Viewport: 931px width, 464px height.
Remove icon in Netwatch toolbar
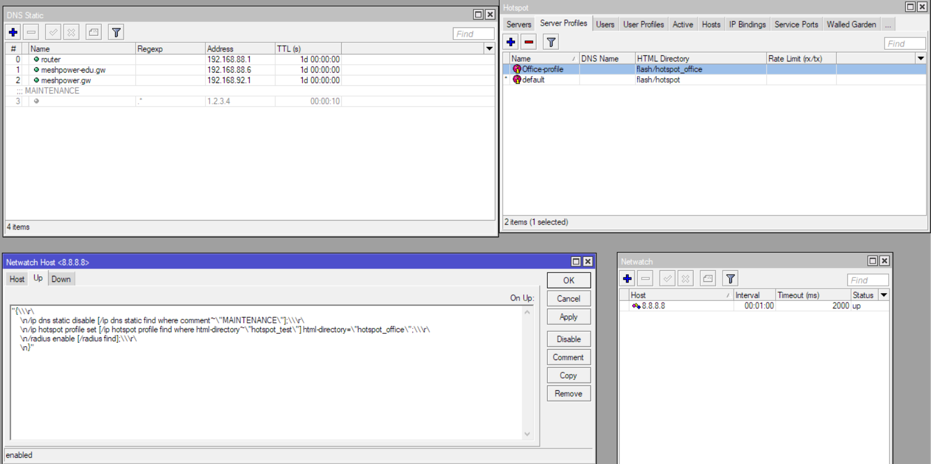coord(645,279)
